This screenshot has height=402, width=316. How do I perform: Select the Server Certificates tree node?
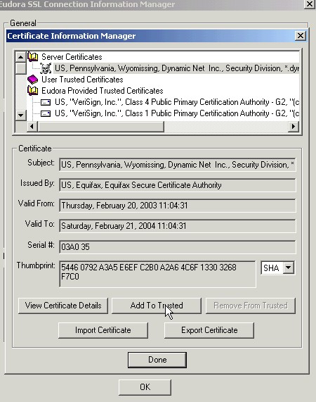coord(72,57)
